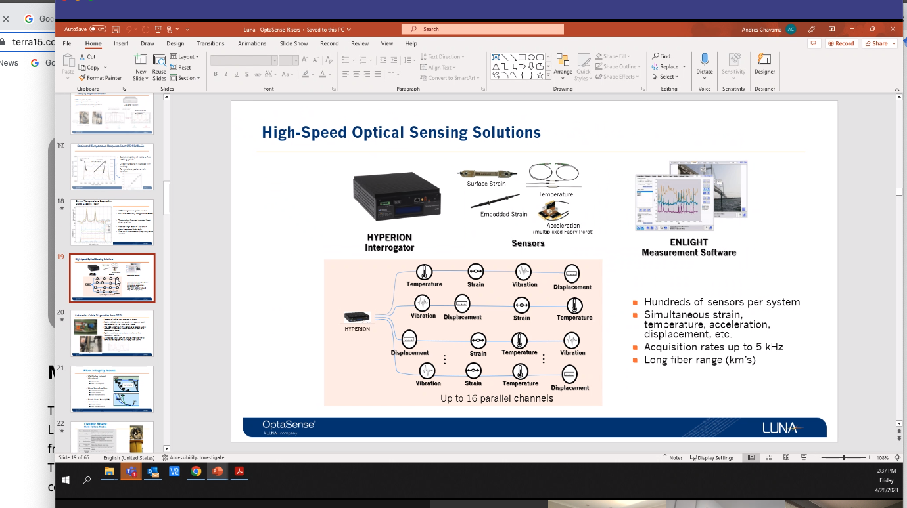
Task: Open Customize Quick Access Toolbar dropdown
Action: pyautogui.click(x=187, y=30)
